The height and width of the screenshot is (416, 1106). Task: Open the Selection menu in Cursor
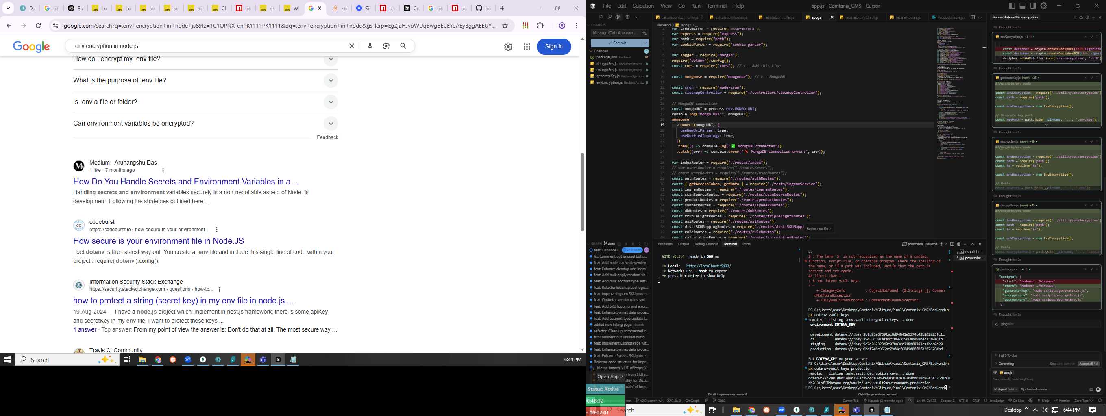coord(643,6)
